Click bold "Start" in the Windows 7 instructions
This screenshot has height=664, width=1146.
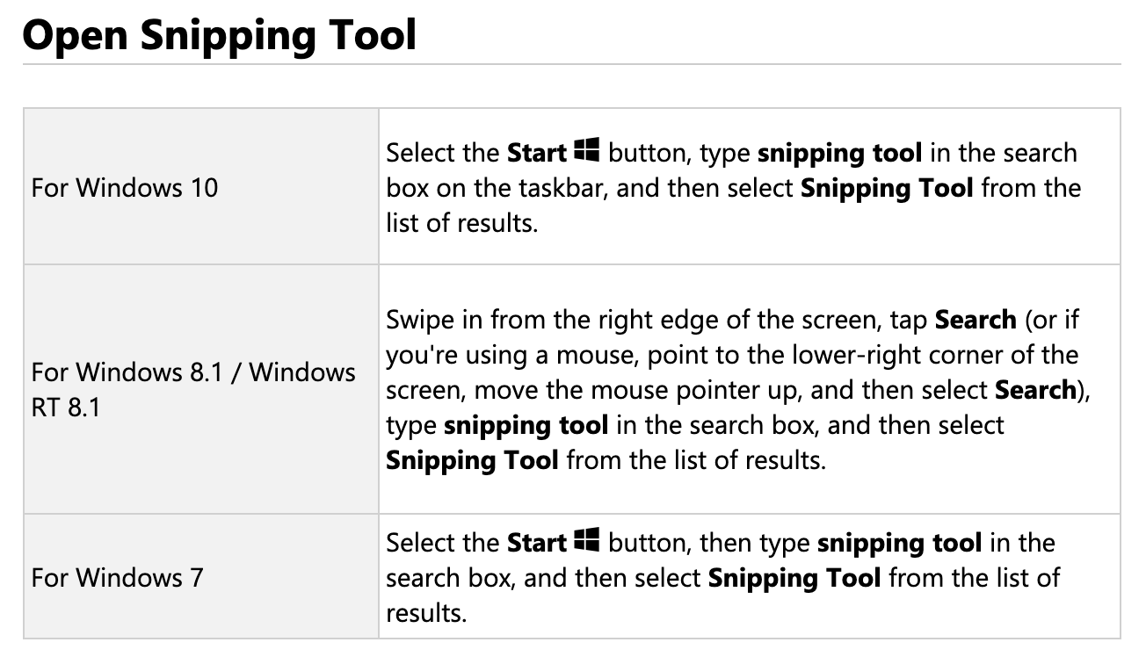click(x=536, y=543)
